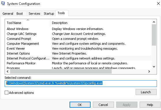Viewport: 161px width, 110px height.
Task: Click the Selected command text field
Action: 81,83
